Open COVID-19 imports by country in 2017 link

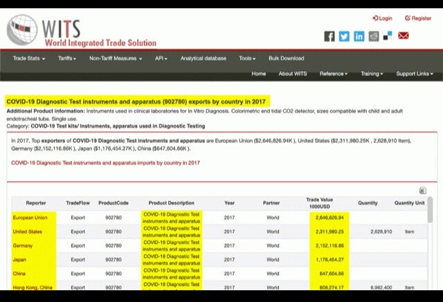click(105, 163)
